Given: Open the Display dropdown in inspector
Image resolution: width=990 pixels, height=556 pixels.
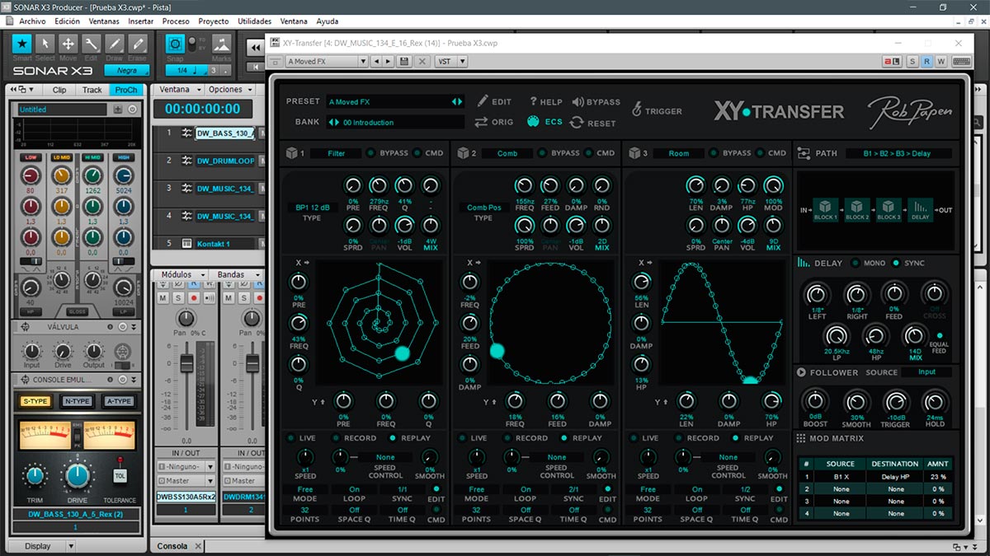Looking at the screenshot, I should [44, 546].
